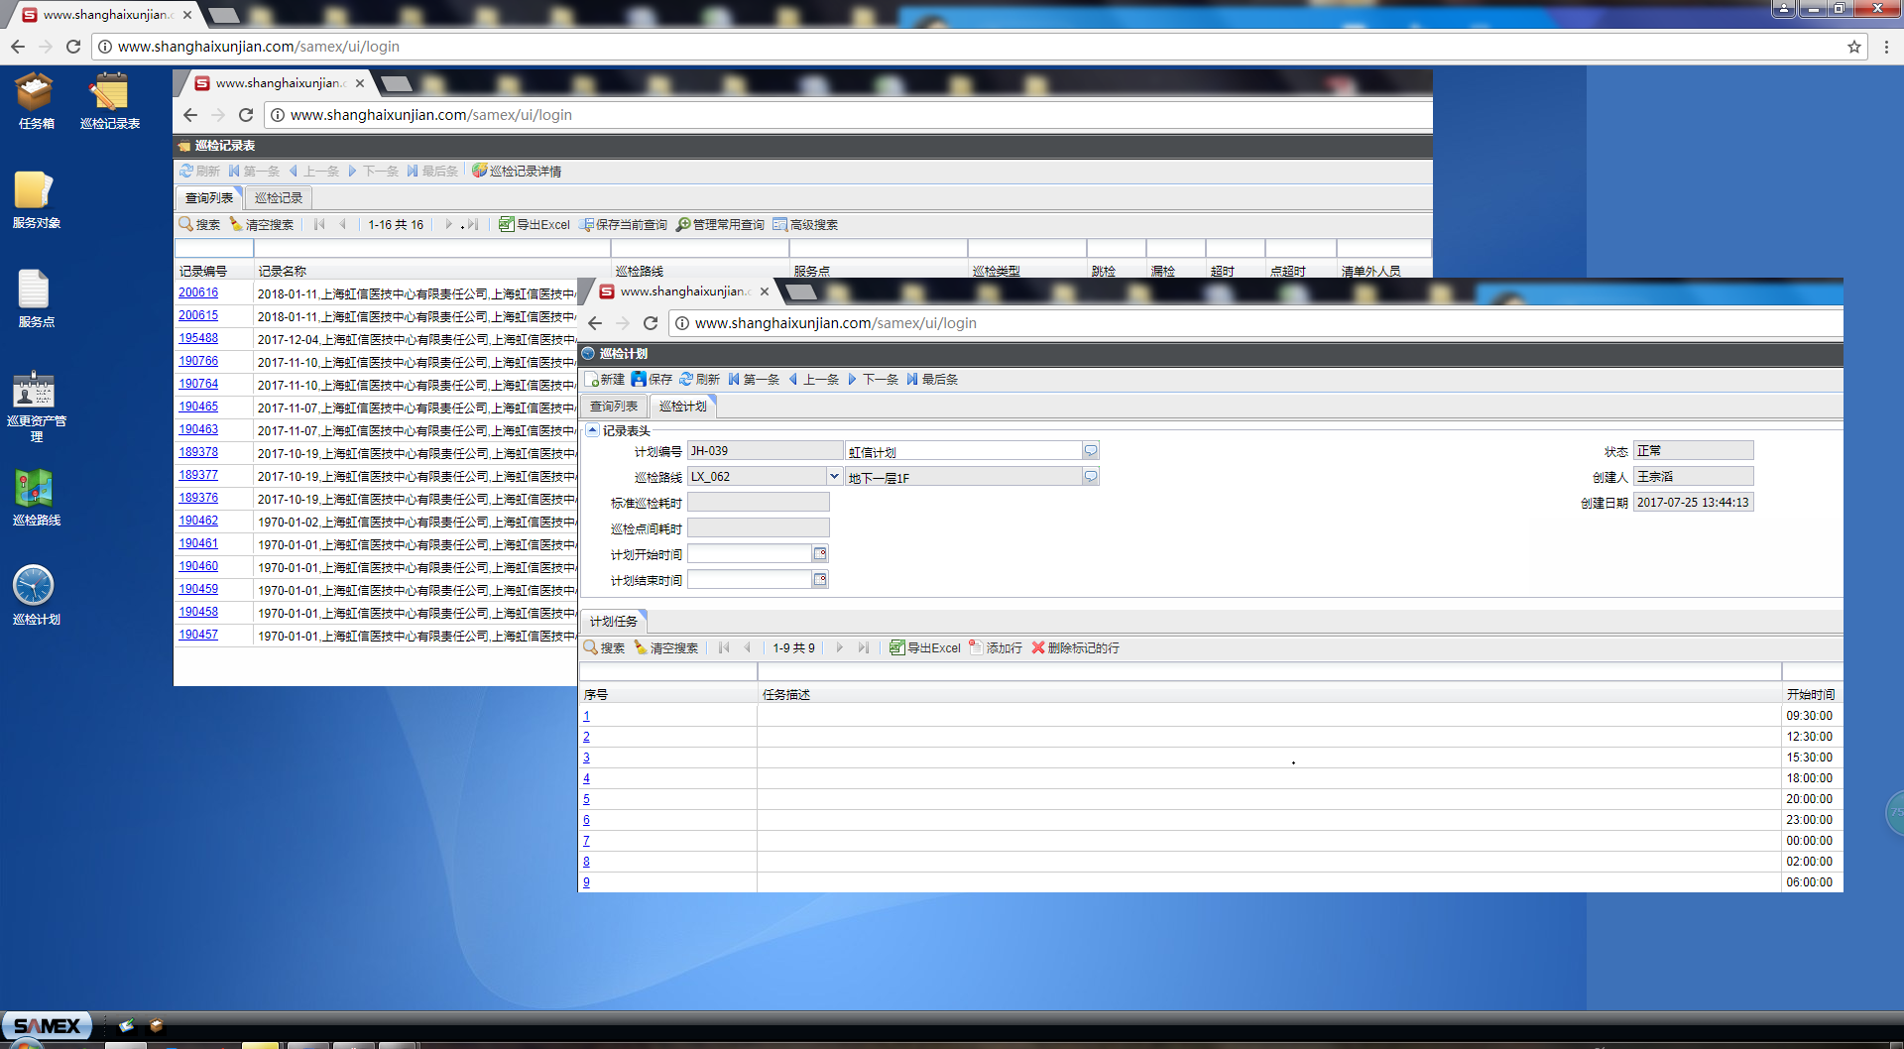Open the 计划开始时间 calendar picker
The height and width of the screenshot is (1049, 1904).
[x=820, y=554]
